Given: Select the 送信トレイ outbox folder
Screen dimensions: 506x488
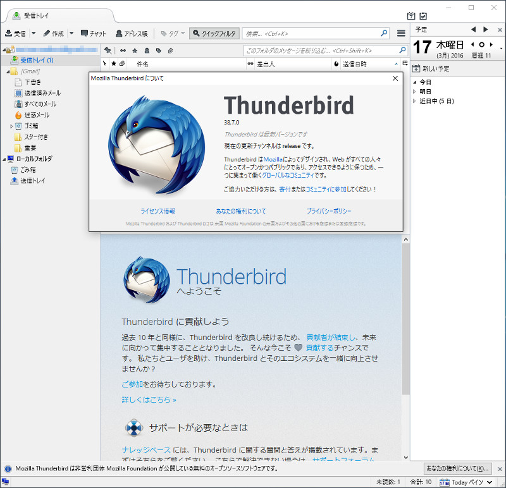Looking at the screenshot, I should click(33, 181).
